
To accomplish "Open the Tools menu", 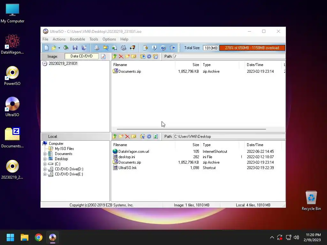I will coord(94,39).
